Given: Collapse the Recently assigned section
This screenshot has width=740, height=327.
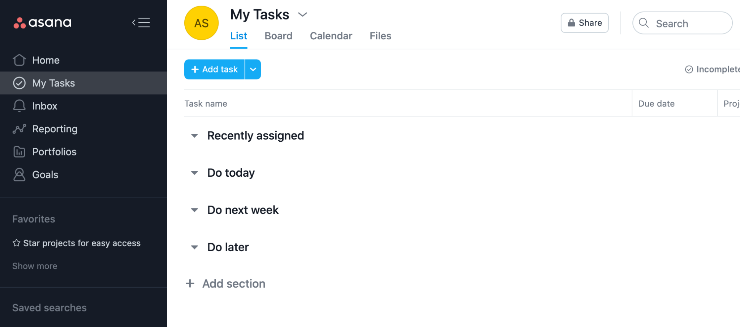Looking at the screenshot, I should pyautogui.click(x=194, y=136).
